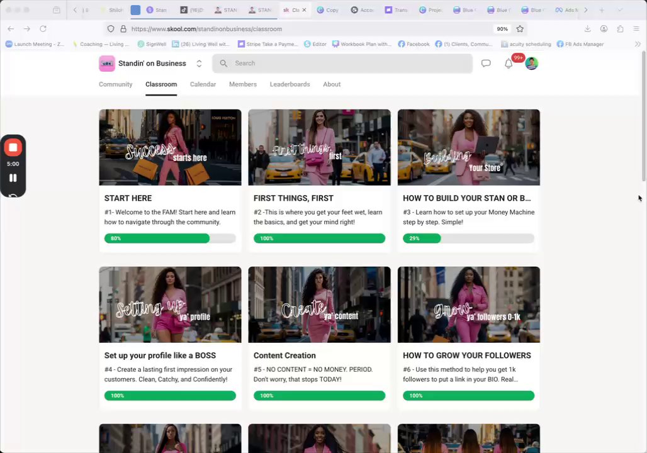Screen dimensions: 647x453
Task: Open the Create Ya' Content thumbnail
Action: pyautogui.click(x=319, y=305)
